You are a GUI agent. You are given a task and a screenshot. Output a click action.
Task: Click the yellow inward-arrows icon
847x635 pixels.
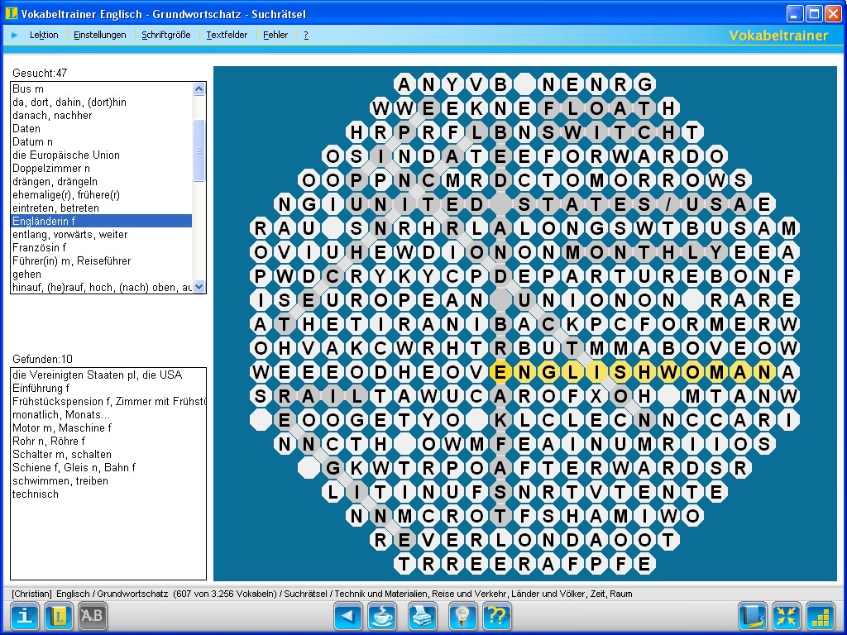tap(786, 615)
